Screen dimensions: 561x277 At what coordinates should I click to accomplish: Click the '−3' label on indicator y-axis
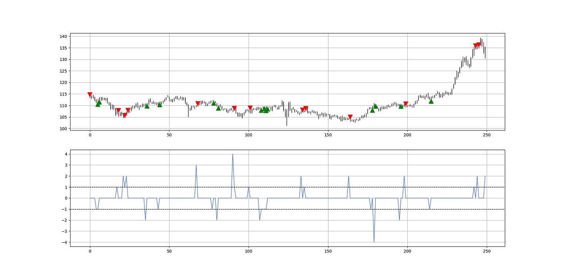coord(65,231)
